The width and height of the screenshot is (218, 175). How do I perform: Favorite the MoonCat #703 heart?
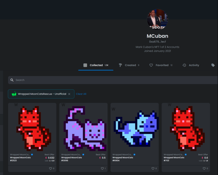[x=204, y=168]
